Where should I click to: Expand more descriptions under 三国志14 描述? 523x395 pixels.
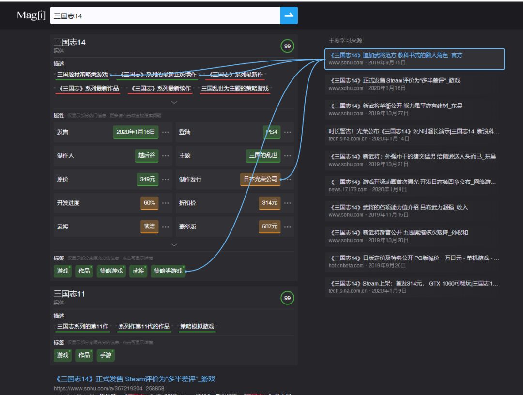[x=174, y=102]
